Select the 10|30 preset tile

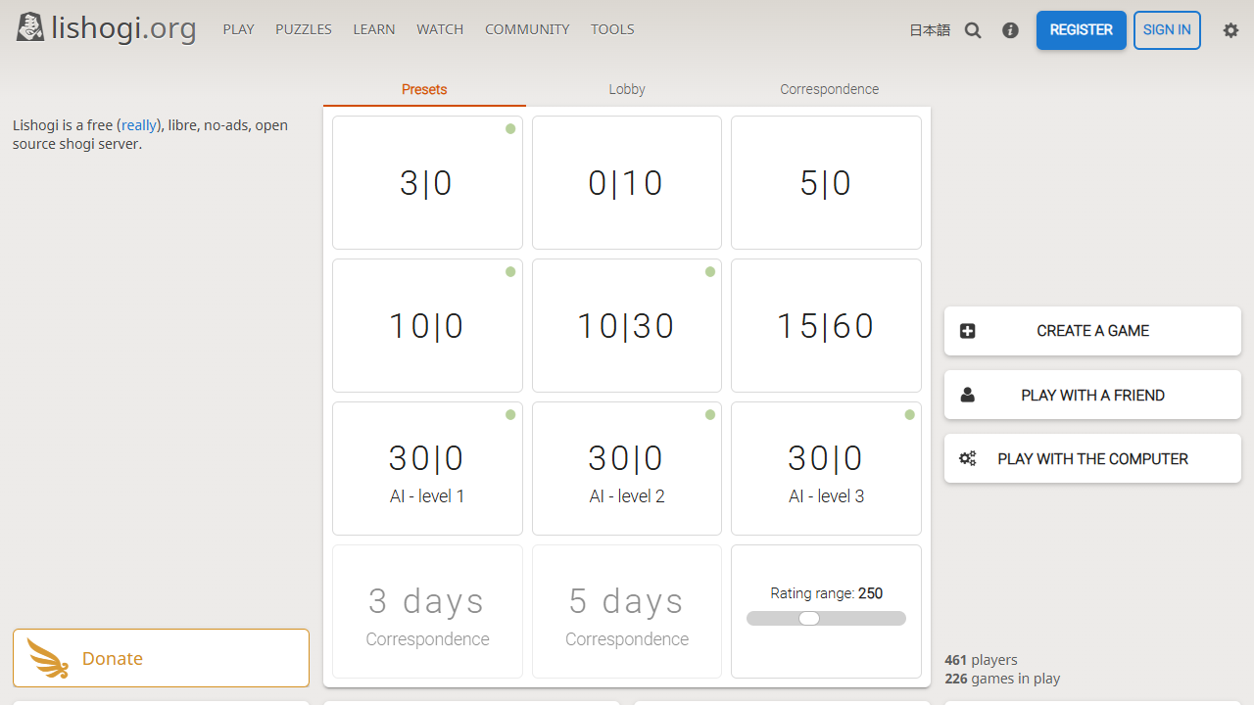coord(627,325)
